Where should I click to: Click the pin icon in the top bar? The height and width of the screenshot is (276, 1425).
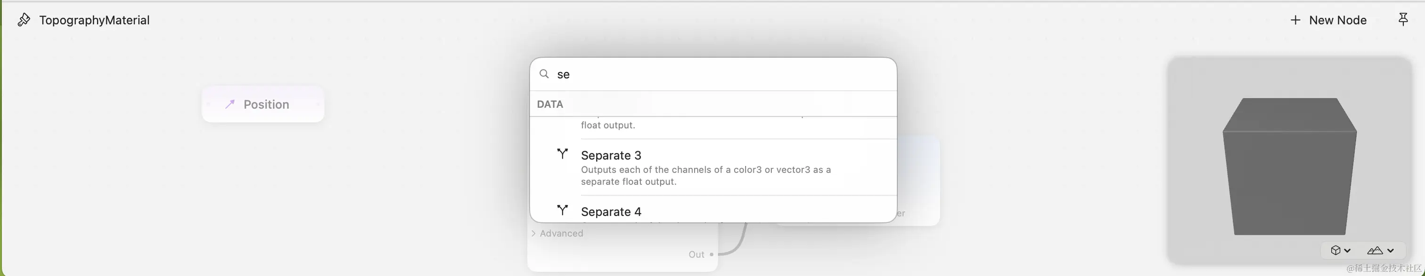pyautogui.click(x=1403, y=20)
